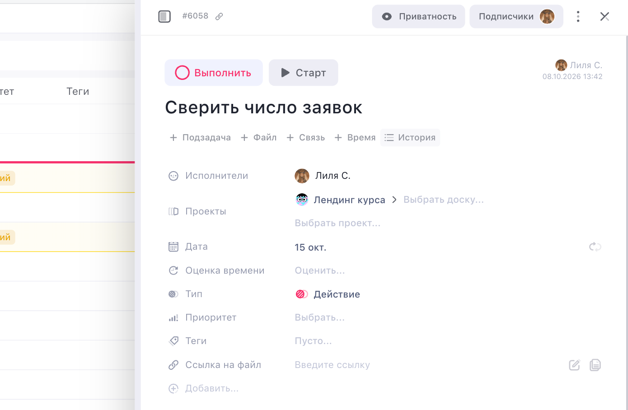The width and height of the screenshot is (628, 410).
Task: Click the edit link pencil icon
Action: [x=574, y=365]
